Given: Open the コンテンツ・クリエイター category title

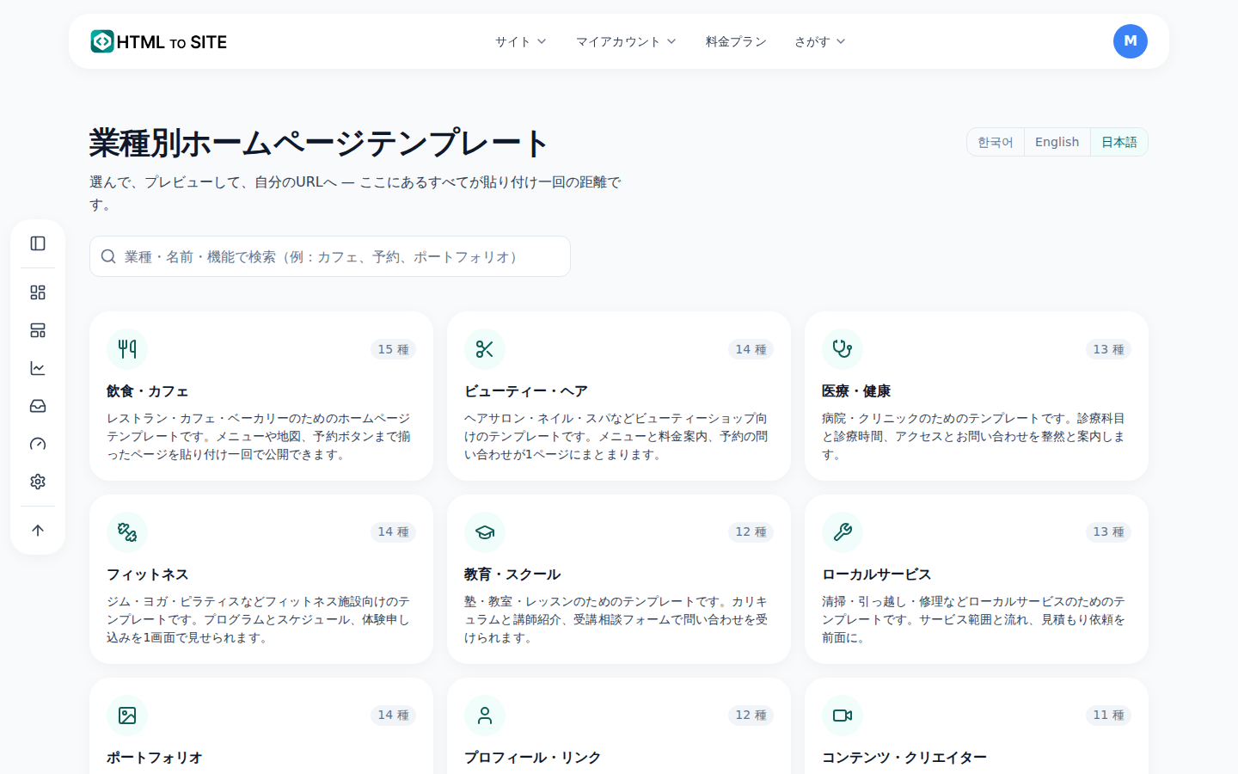Looking at the screenshot, I should pyautogui.click(x=904, y=758).
